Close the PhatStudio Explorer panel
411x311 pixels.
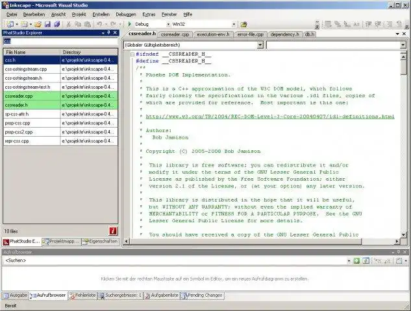click(115, 32)
